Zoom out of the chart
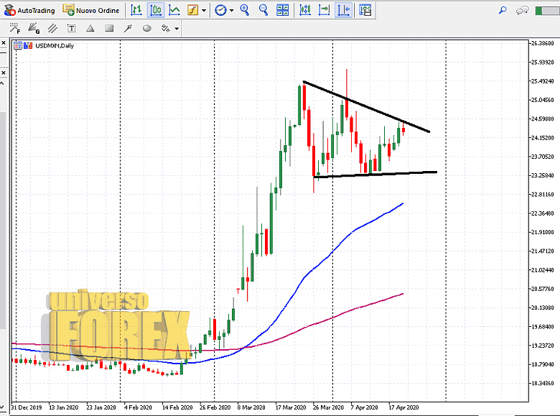Viewport: 560px width, 416px height. pos(263,10)
